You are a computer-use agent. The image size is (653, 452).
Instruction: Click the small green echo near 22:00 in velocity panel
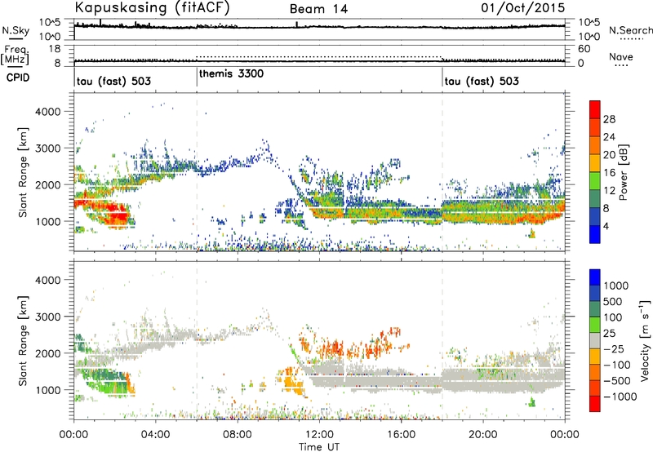(532, 402)
